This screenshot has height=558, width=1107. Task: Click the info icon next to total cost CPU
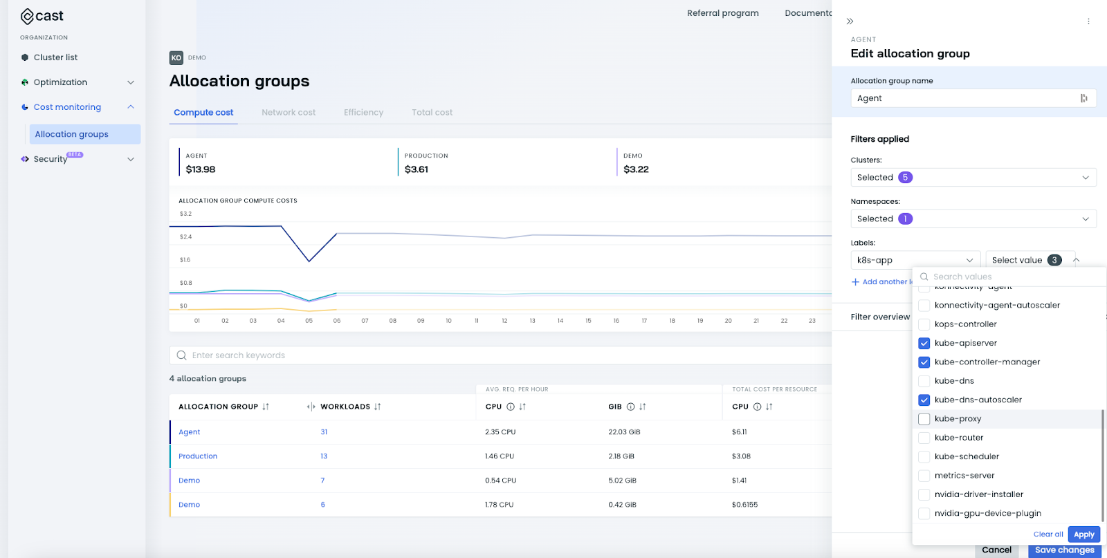point(758,407)
